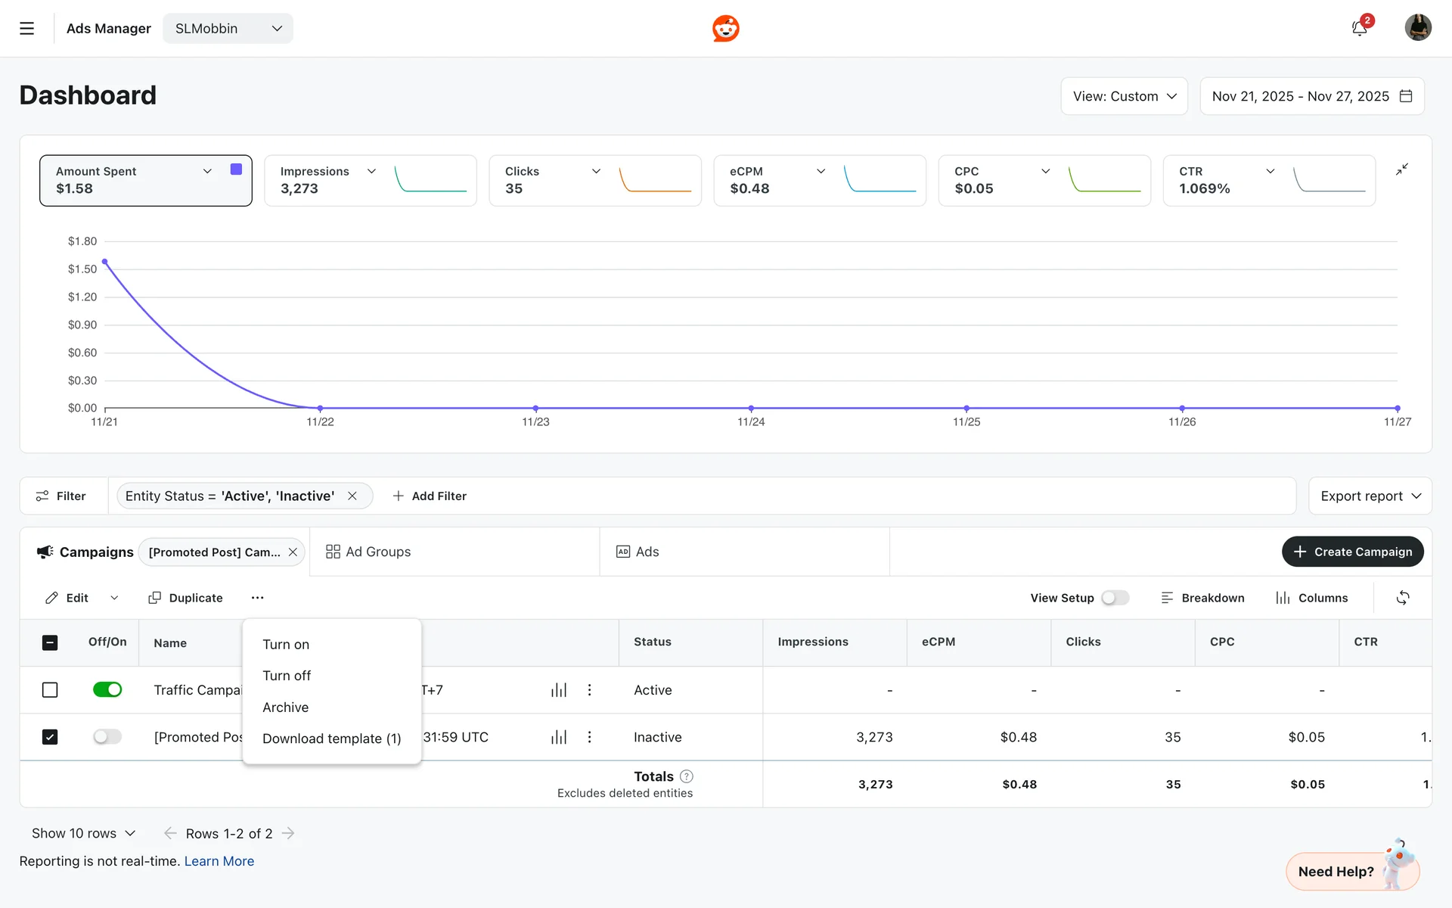Open the notifications bell
1452x908 pixels.
click(1359, 29)
